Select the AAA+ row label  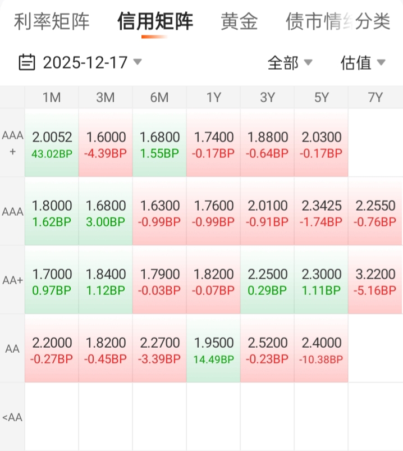pyautogui.click(x=12, y=143)
